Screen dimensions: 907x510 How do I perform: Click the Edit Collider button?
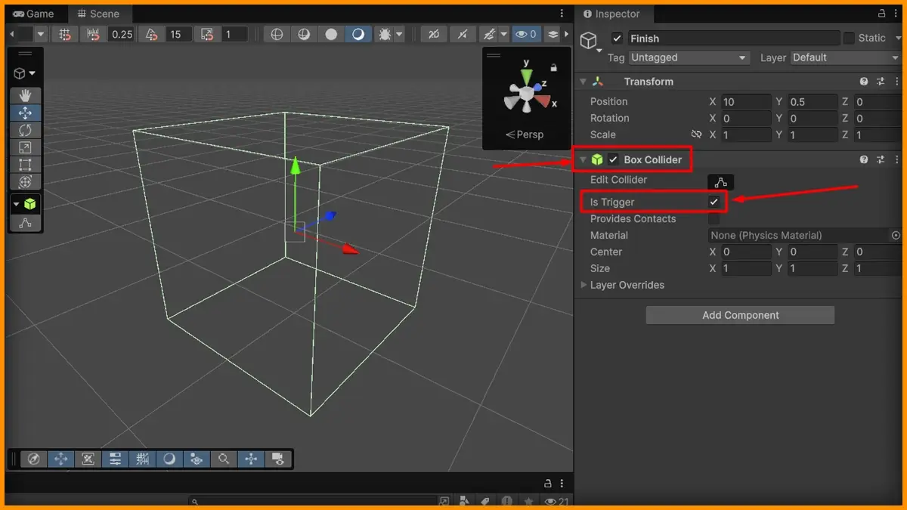[720, 182]
